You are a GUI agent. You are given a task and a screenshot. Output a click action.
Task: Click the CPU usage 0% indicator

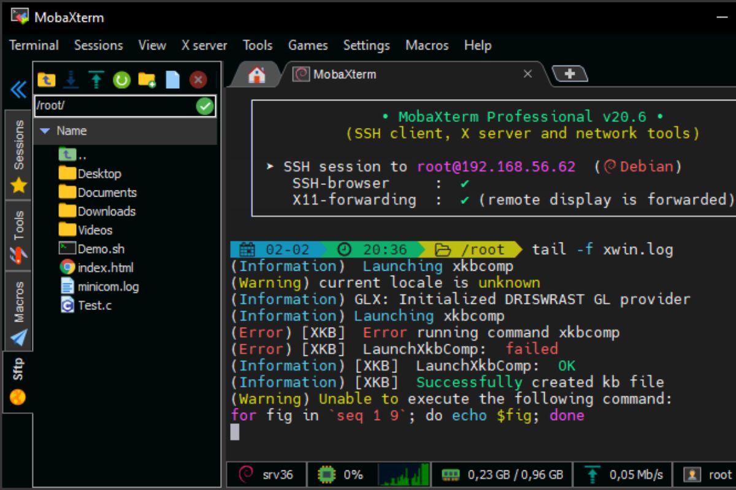point(341,475)
